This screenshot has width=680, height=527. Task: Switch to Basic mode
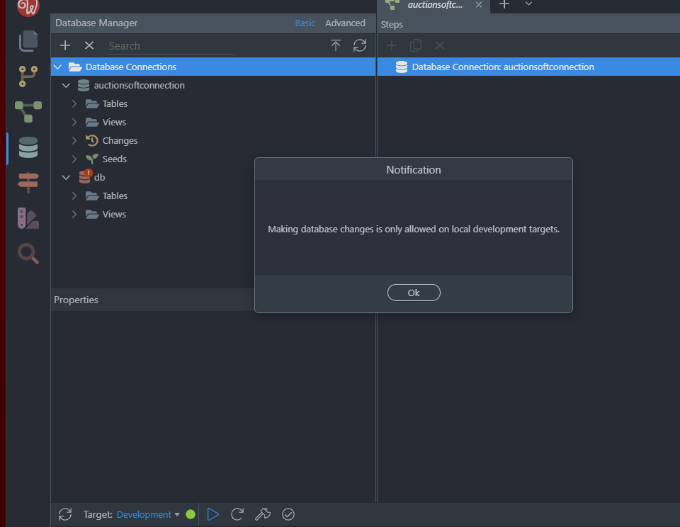[305, 23]
